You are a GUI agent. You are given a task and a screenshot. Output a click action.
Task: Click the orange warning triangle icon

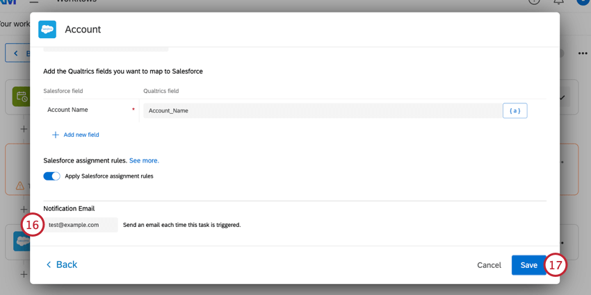(x=20, y=186)
